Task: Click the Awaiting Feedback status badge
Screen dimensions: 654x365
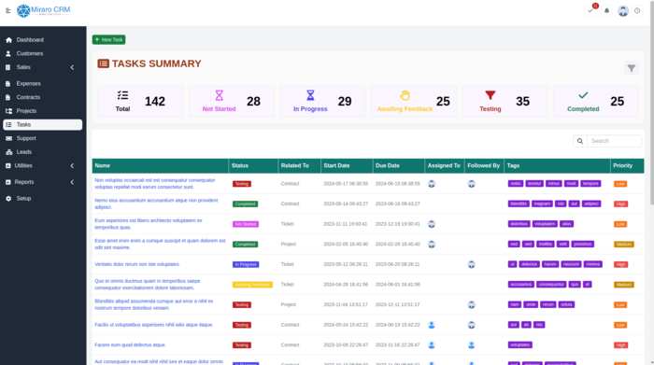Action: tap(252, 285)
